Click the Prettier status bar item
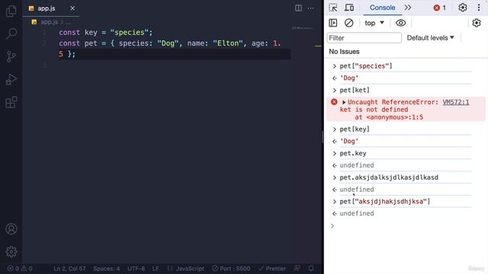 271,269
